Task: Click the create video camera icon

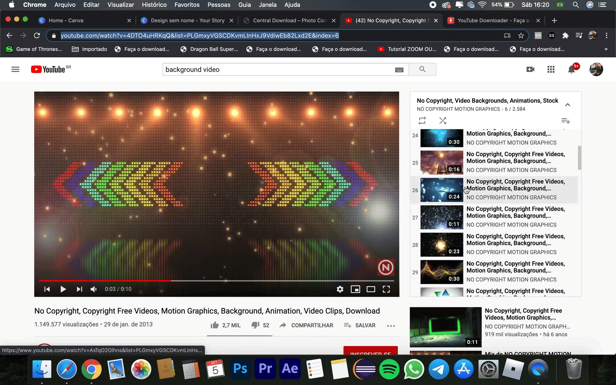Action: click(x=530, y=70)
